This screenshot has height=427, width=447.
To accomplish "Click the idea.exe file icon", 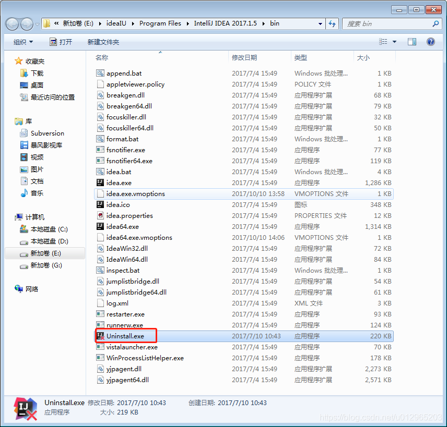I will pos(100,182).
